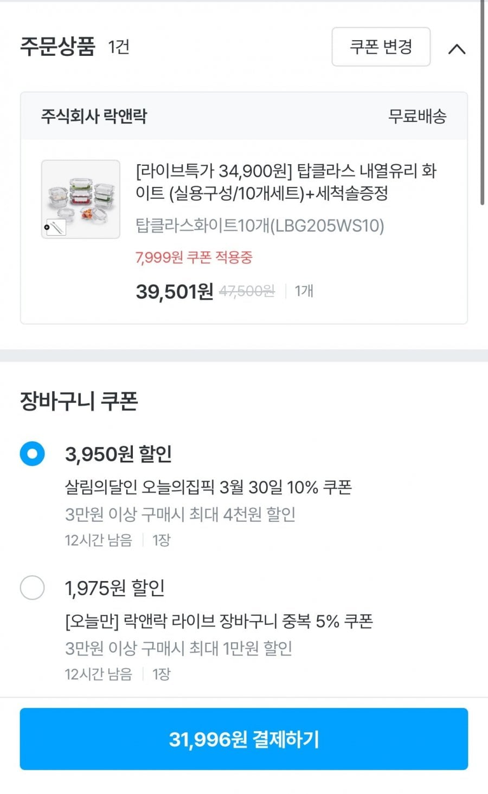Click the vertical scrollbar on the right edge
Screen dimensions: 488x794
tap(482, 103)
